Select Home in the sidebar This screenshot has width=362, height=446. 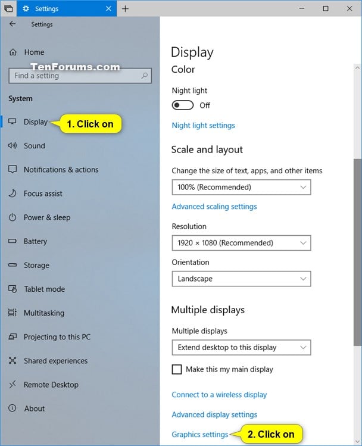click(34, 52)
